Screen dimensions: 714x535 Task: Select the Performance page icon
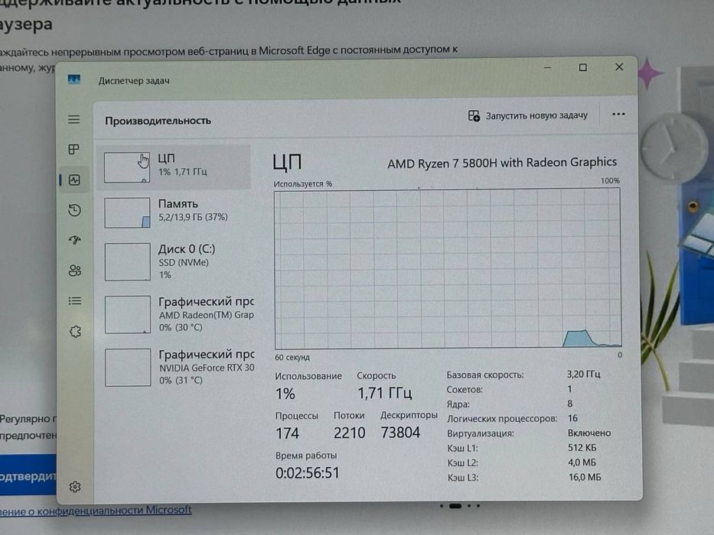[x=74, y=180]
